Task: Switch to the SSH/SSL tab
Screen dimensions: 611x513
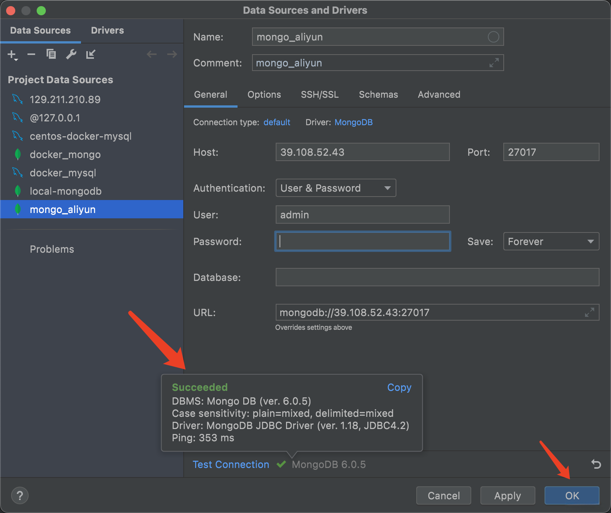Action: (320, 95)
